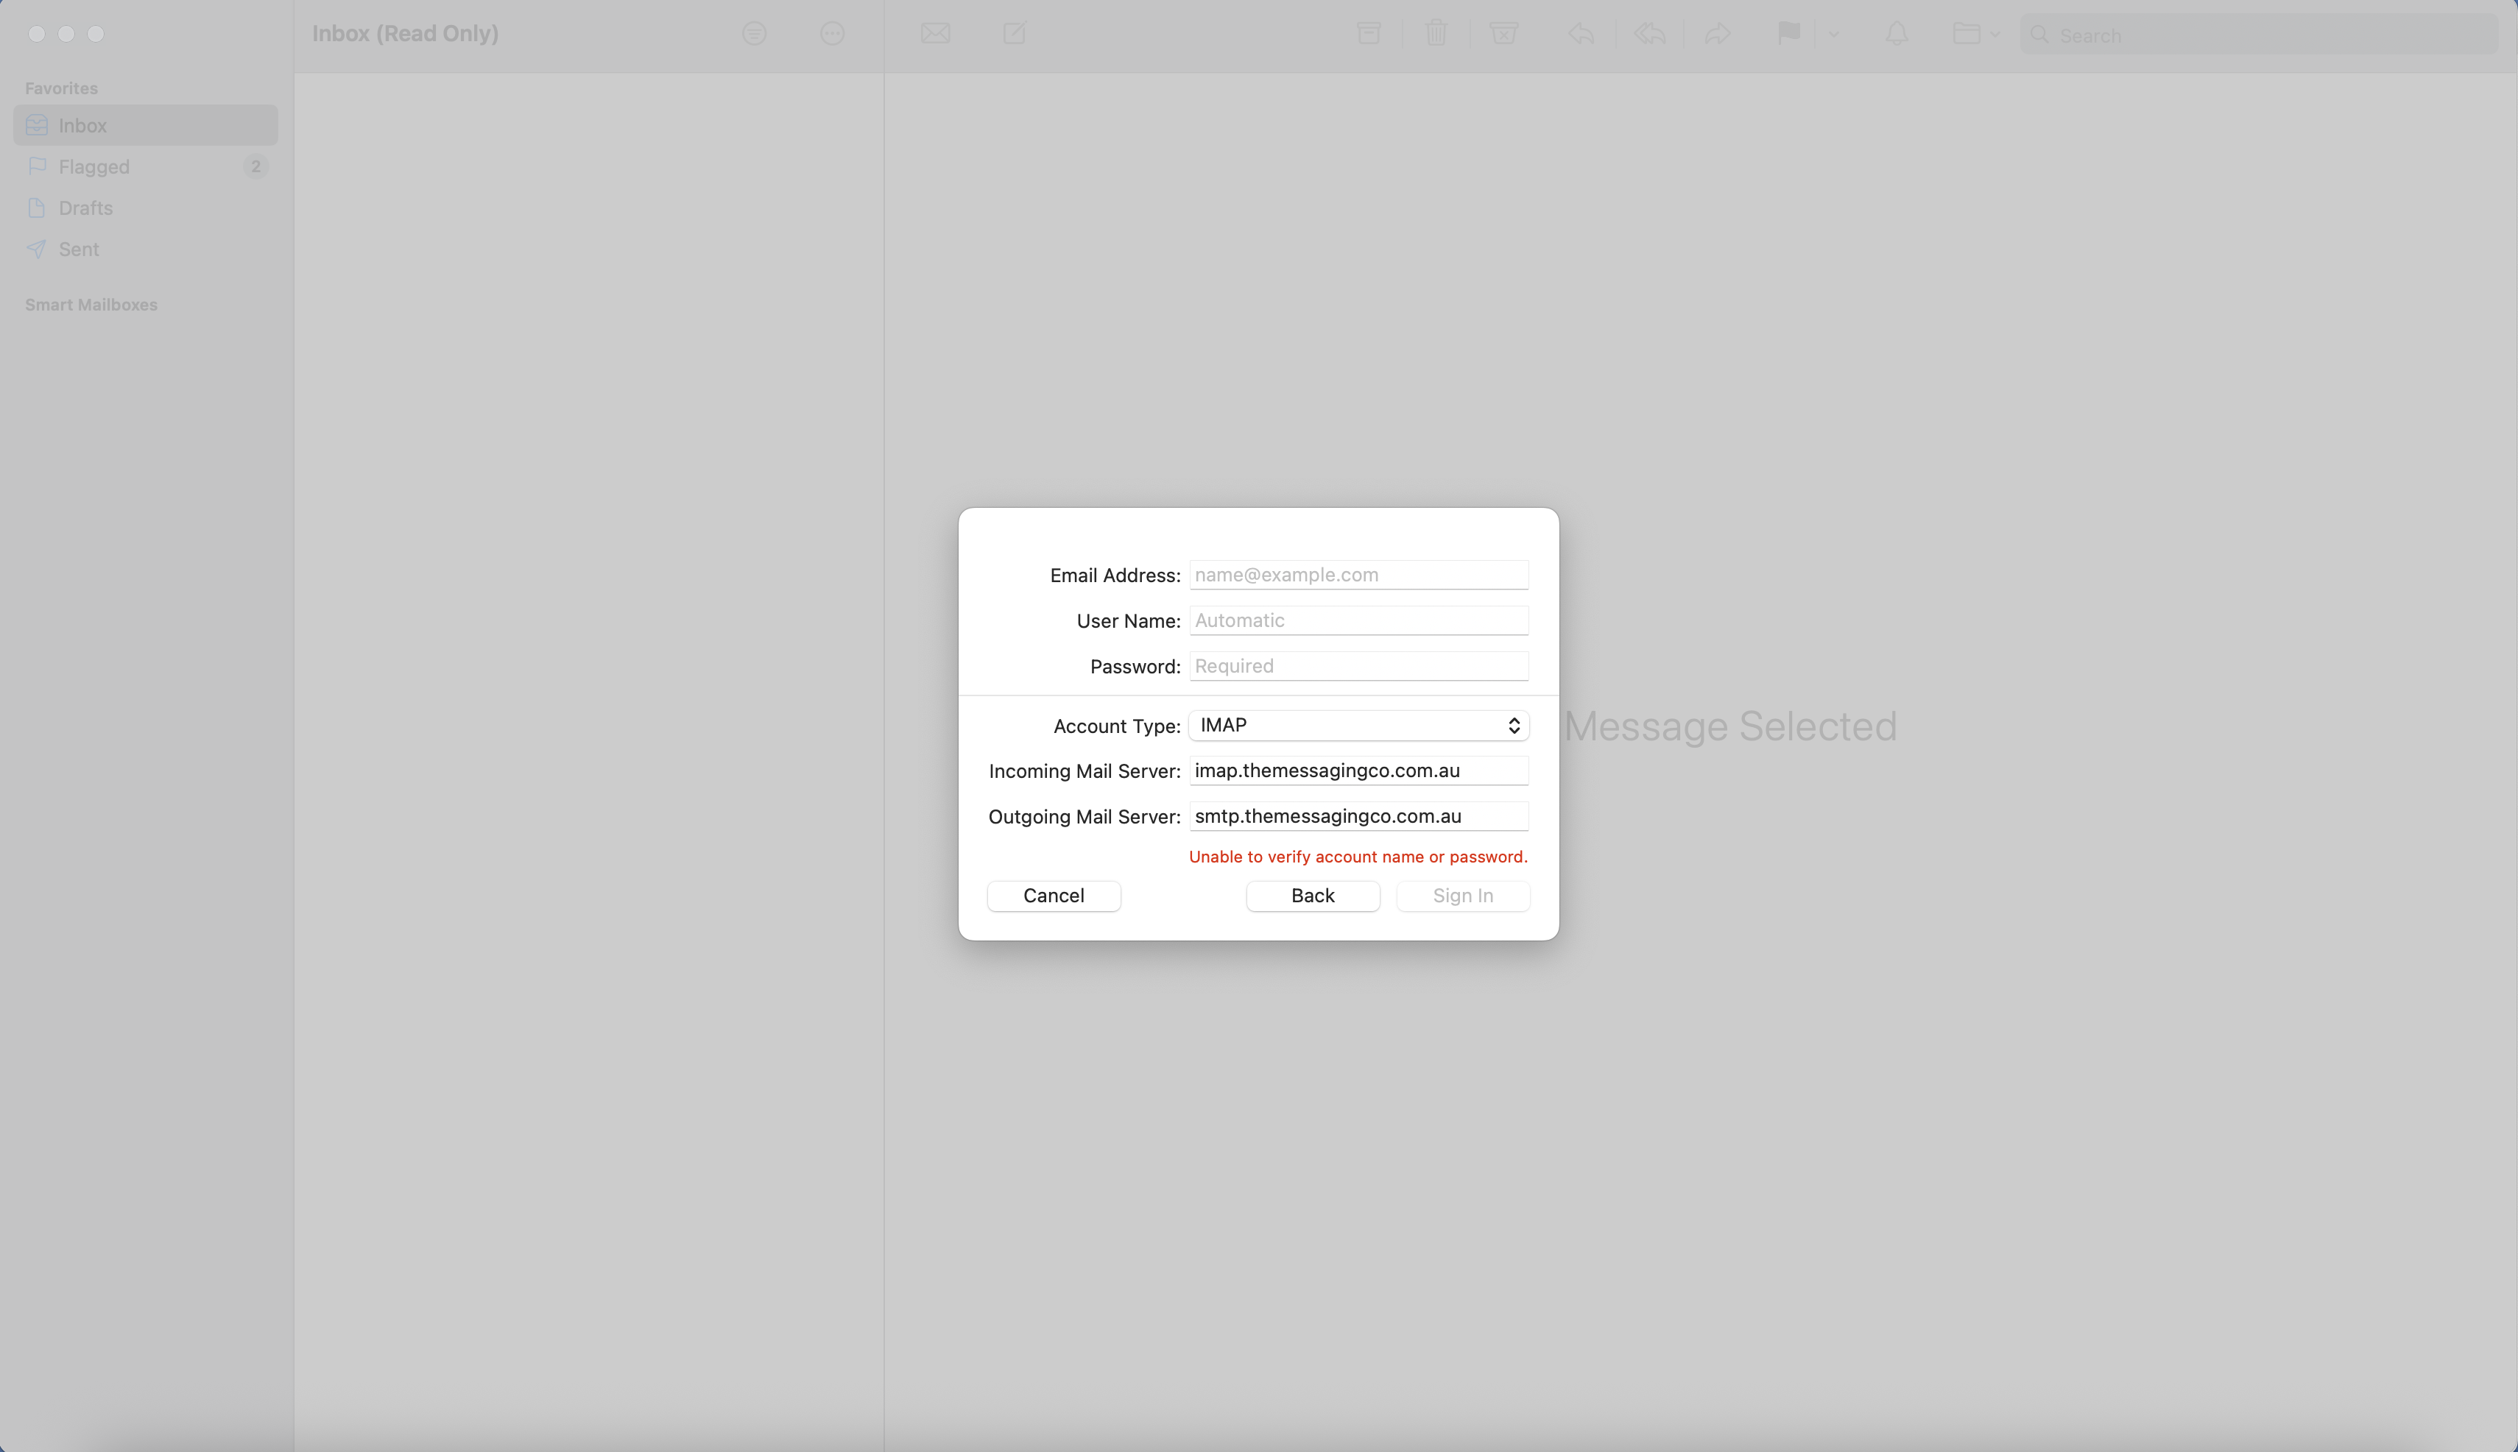Click the Password field
Viewport: 2518px width, 1452px height.
1358,666
